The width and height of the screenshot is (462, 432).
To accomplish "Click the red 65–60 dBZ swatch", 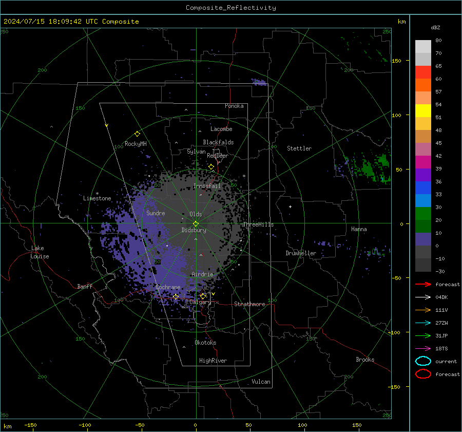I will point(423,72).
